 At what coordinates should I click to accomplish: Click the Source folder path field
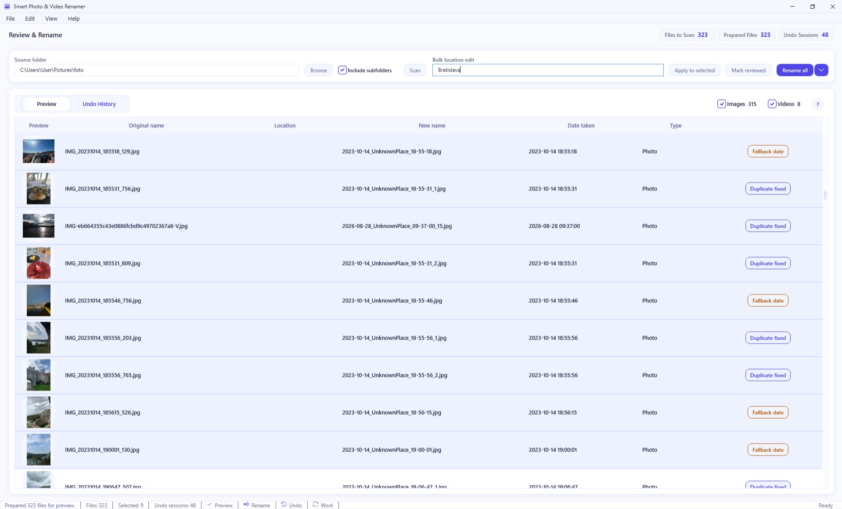coord(157,70)
